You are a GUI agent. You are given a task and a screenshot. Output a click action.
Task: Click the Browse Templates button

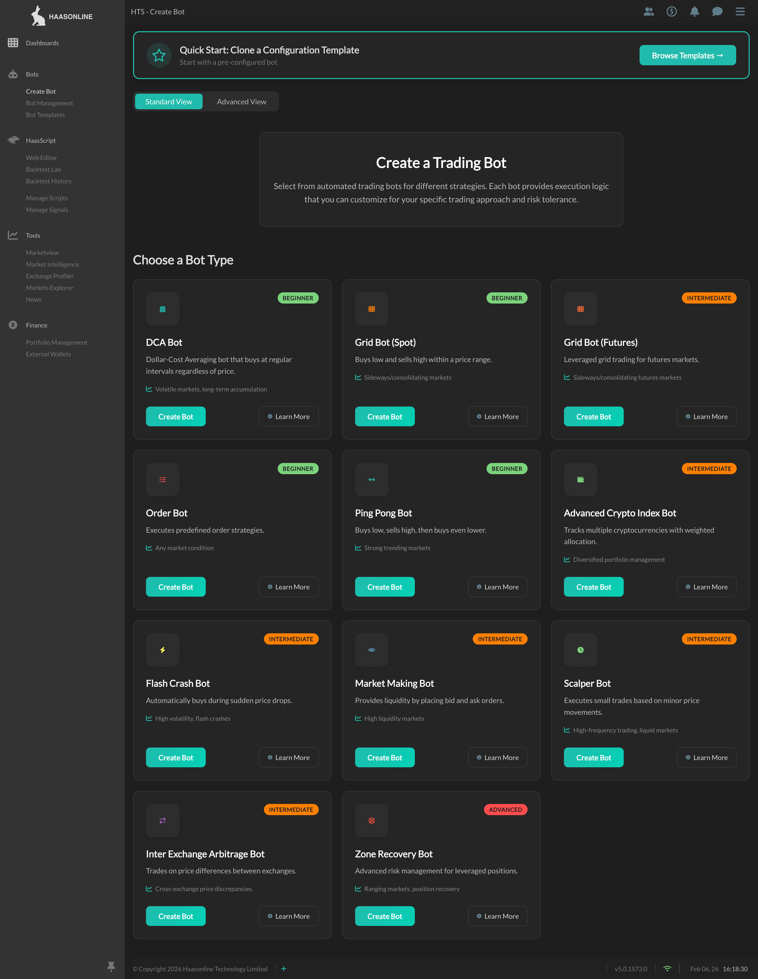(687, 55)
